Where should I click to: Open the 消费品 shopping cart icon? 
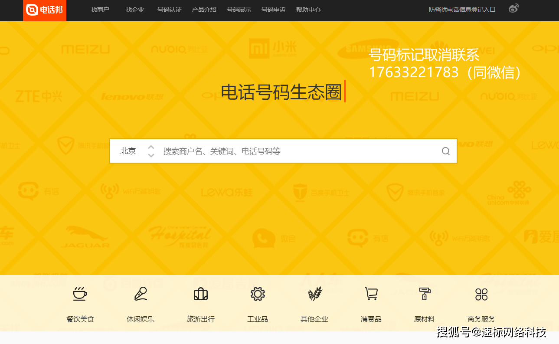(371, 294)
